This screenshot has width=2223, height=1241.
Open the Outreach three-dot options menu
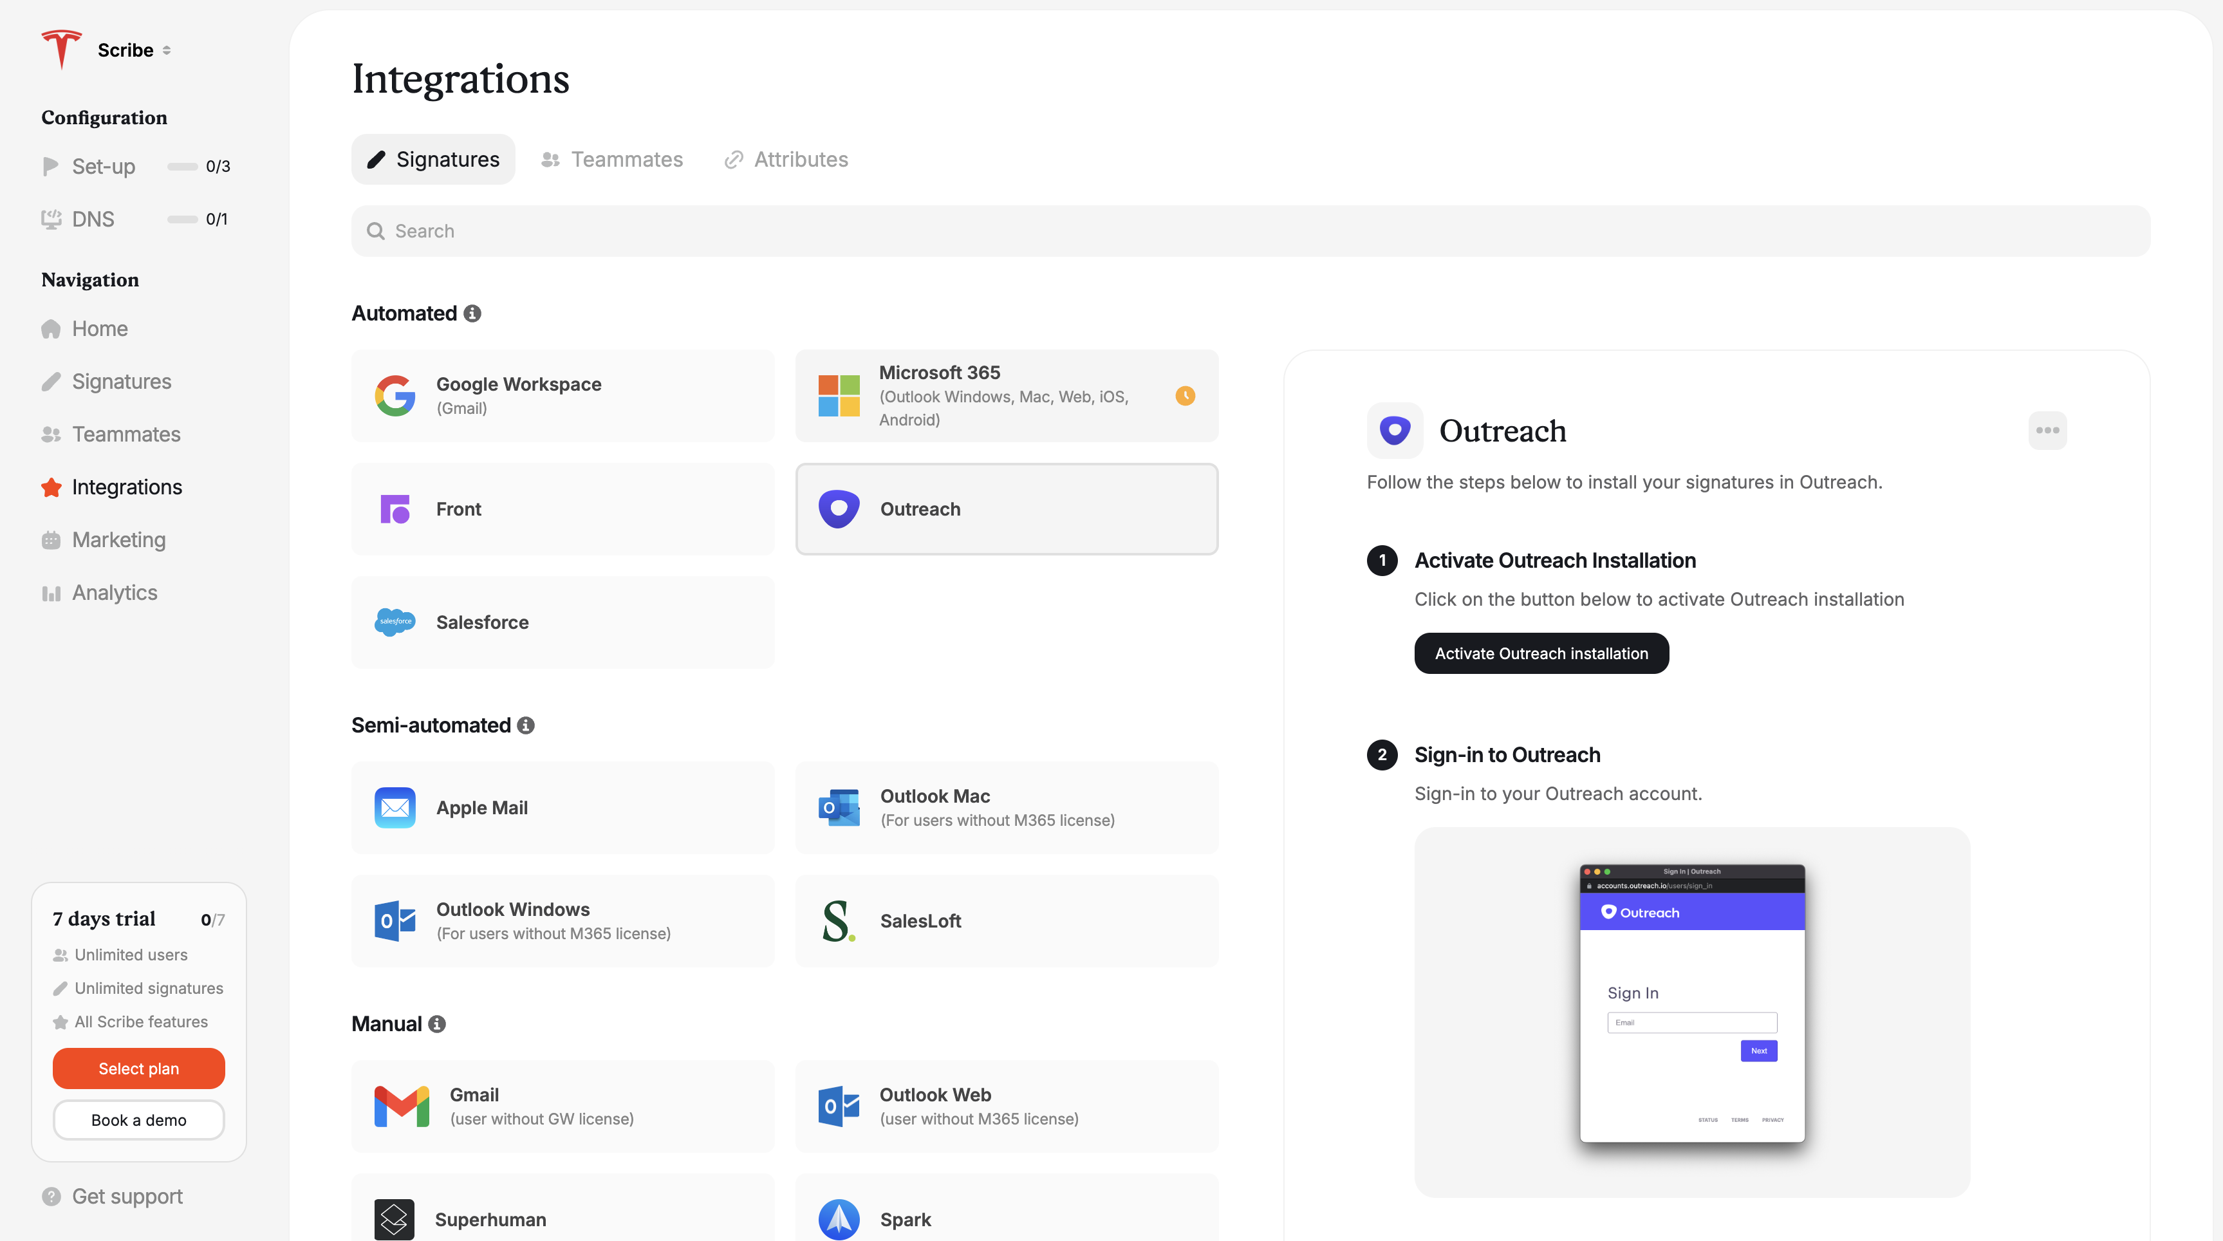coord(2047,431)
